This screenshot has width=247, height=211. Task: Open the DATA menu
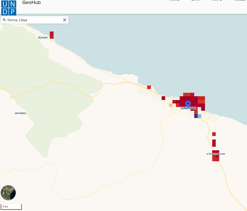(x=195, y=1)
